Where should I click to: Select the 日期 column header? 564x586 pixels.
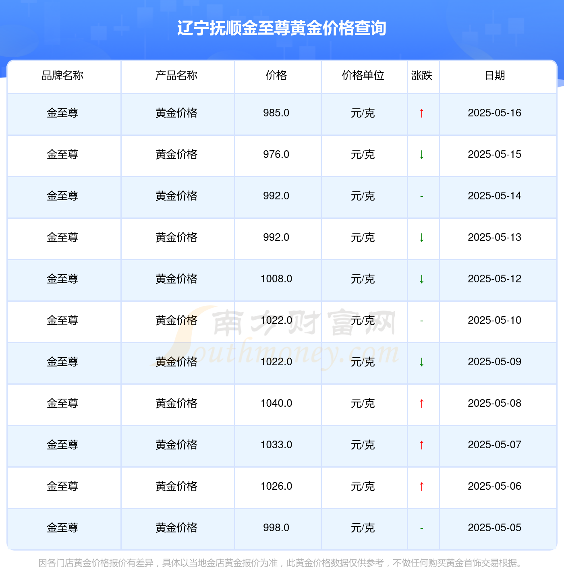495,75
